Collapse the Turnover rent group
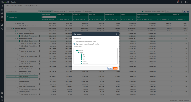The height and width of the screenshot is (102, 191). (15, 23)
